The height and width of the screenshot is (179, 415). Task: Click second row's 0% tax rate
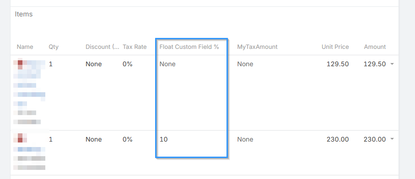click(x=127, y=139)
